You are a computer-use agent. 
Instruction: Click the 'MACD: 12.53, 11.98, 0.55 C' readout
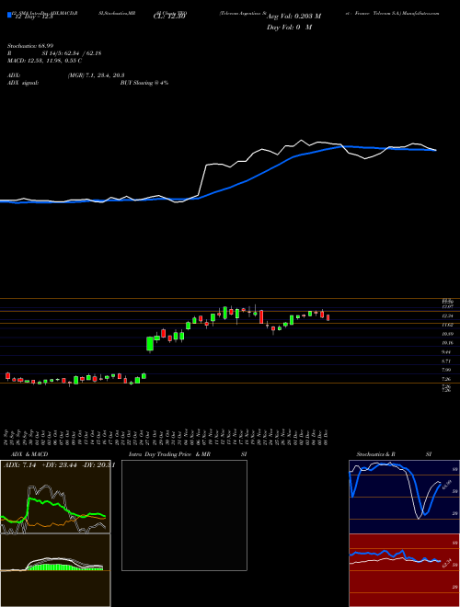coord(44,61)
